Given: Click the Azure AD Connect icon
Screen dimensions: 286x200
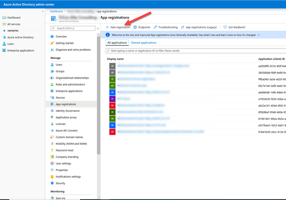Looking at the screenshot, I should (x=52, y=130).
